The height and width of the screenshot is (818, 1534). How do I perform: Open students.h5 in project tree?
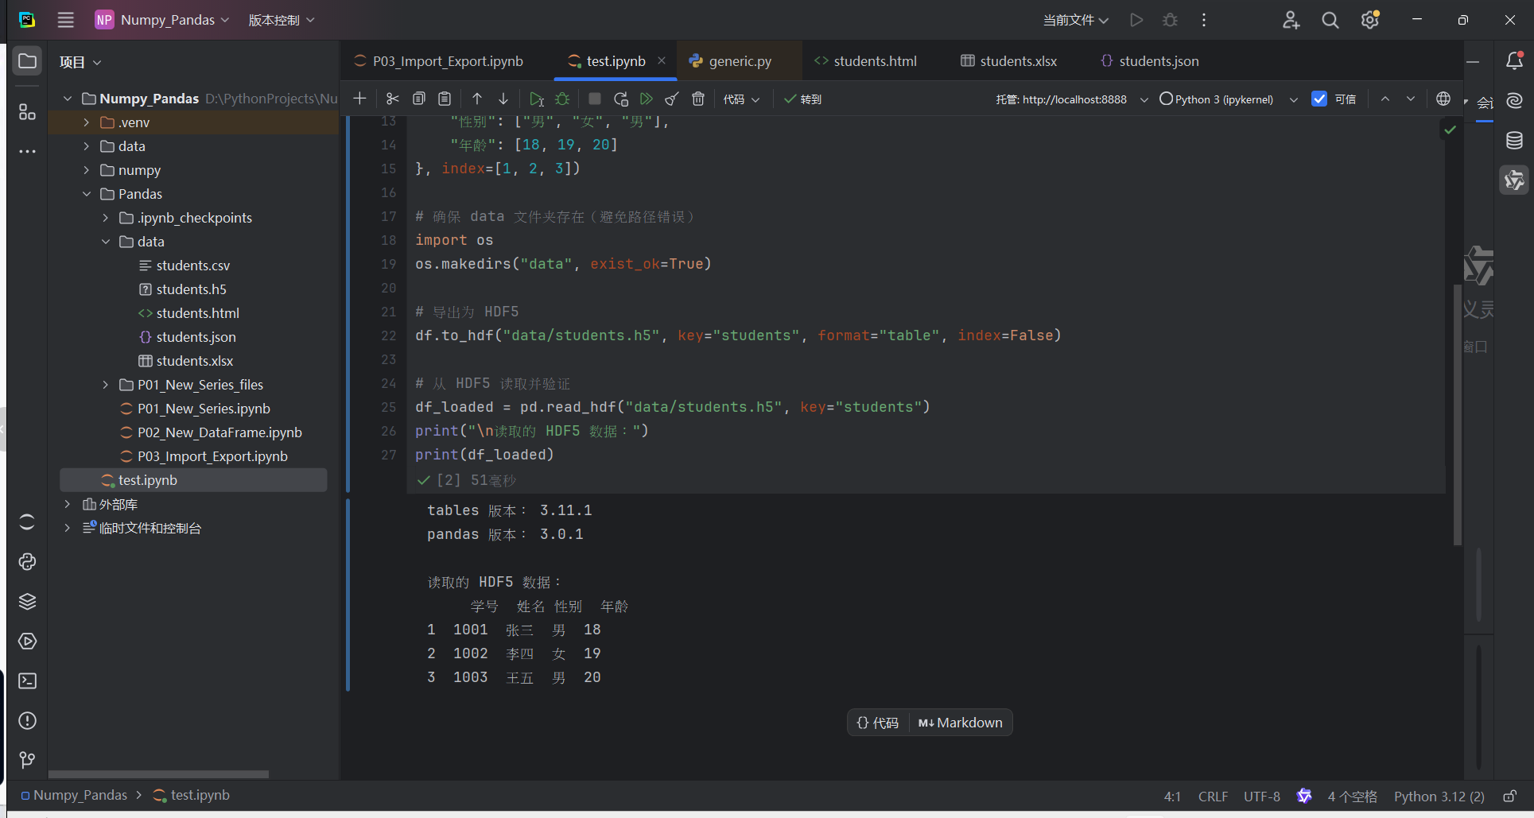191,289
